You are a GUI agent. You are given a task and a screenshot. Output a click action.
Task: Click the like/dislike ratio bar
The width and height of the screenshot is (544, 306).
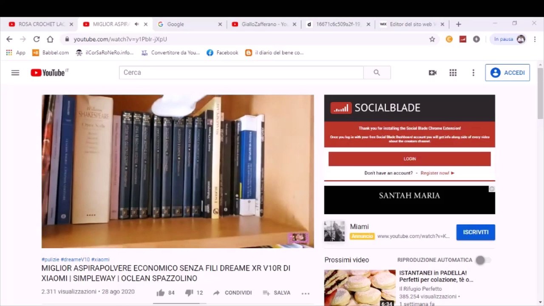click(179, 303)
